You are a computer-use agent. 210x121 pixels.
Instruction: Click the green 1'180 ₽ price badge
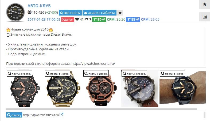pos(99,20)
